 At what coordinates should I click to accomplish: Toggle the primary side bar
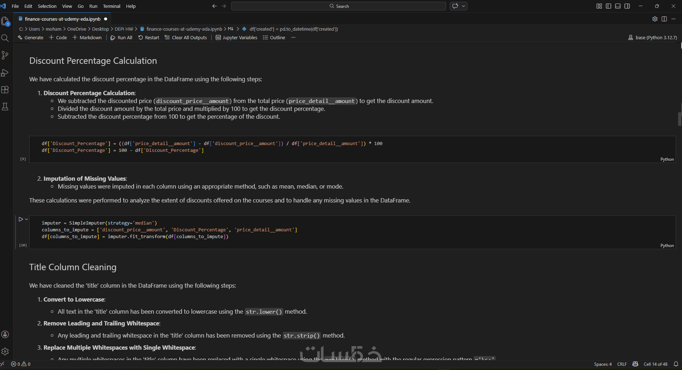(608, 6)
